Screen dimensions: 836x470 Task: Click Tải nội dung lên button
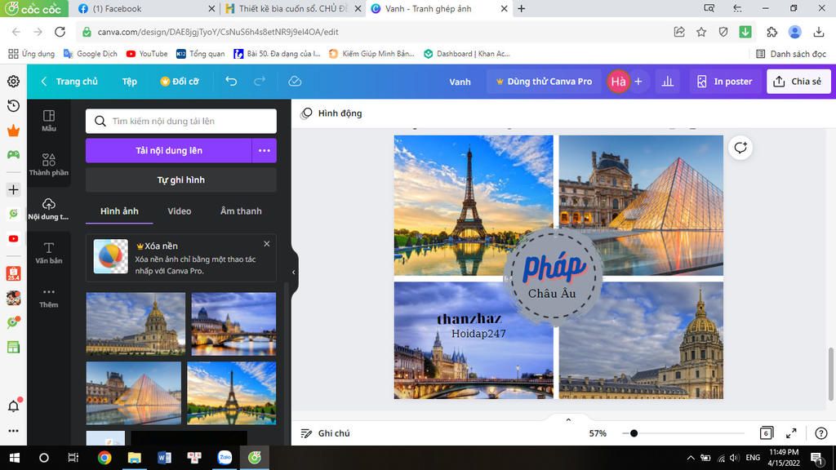pyautogui.click(x=168, y=151)
